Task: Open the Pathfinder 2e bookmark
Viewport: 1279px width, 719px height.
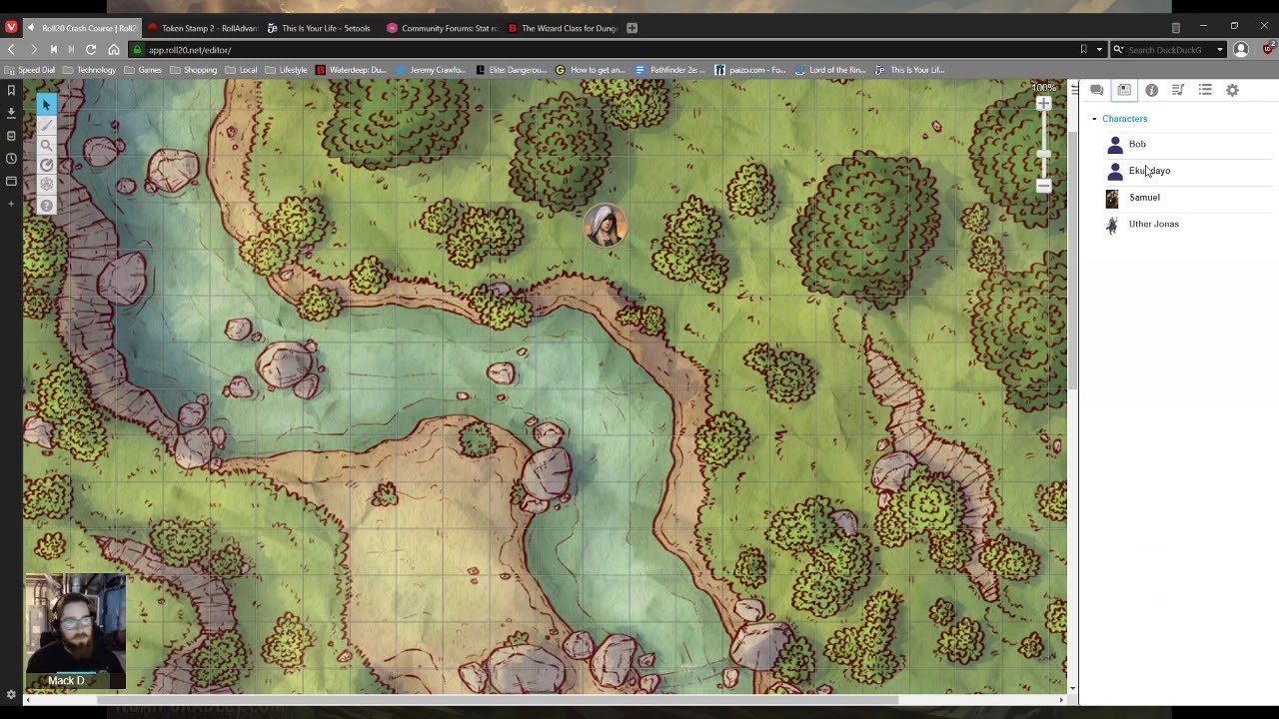Action: click(670, 70)
